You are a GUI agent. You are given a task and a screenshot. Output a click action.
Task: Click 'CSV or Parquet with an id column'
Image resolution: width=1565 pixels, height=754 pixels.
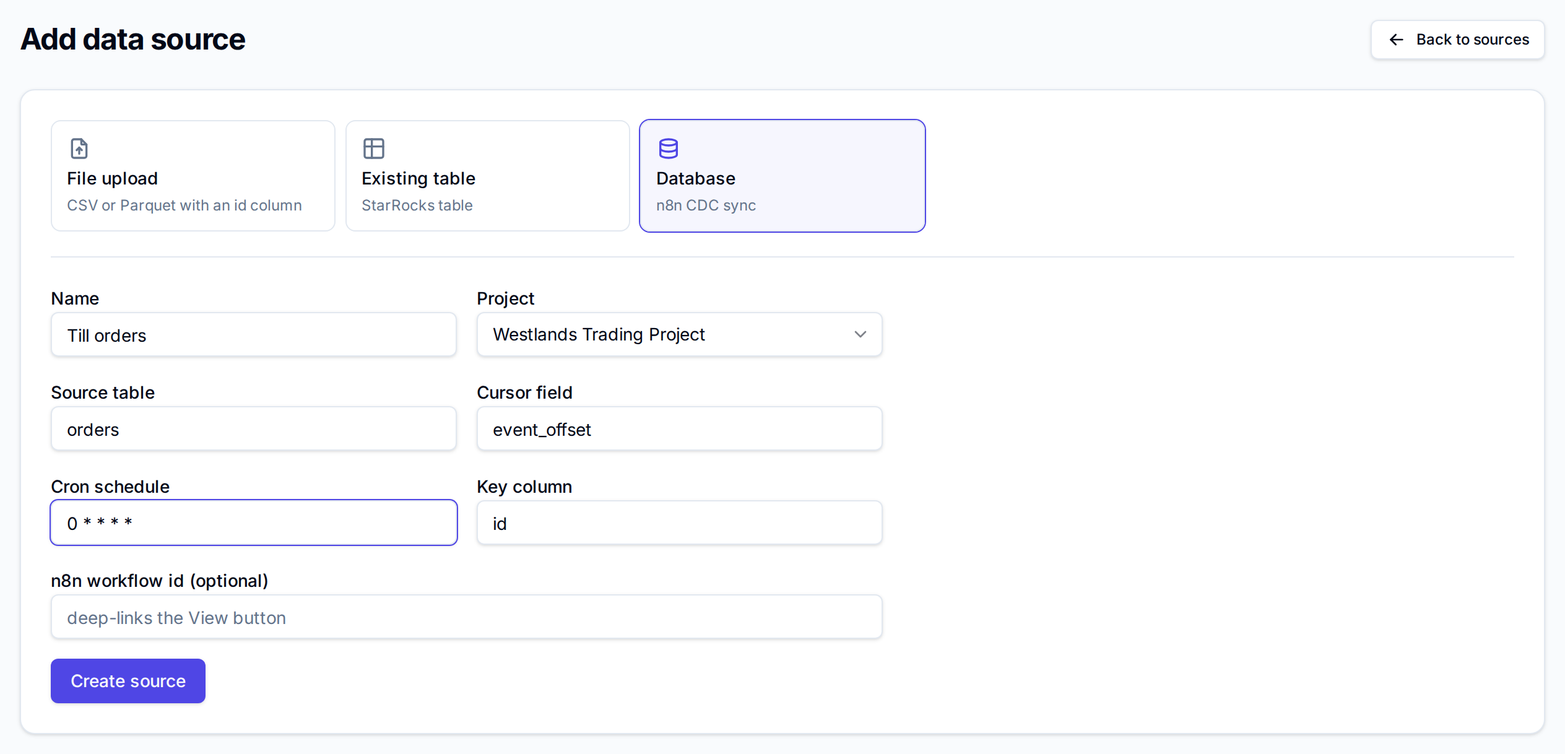[184, 205]
